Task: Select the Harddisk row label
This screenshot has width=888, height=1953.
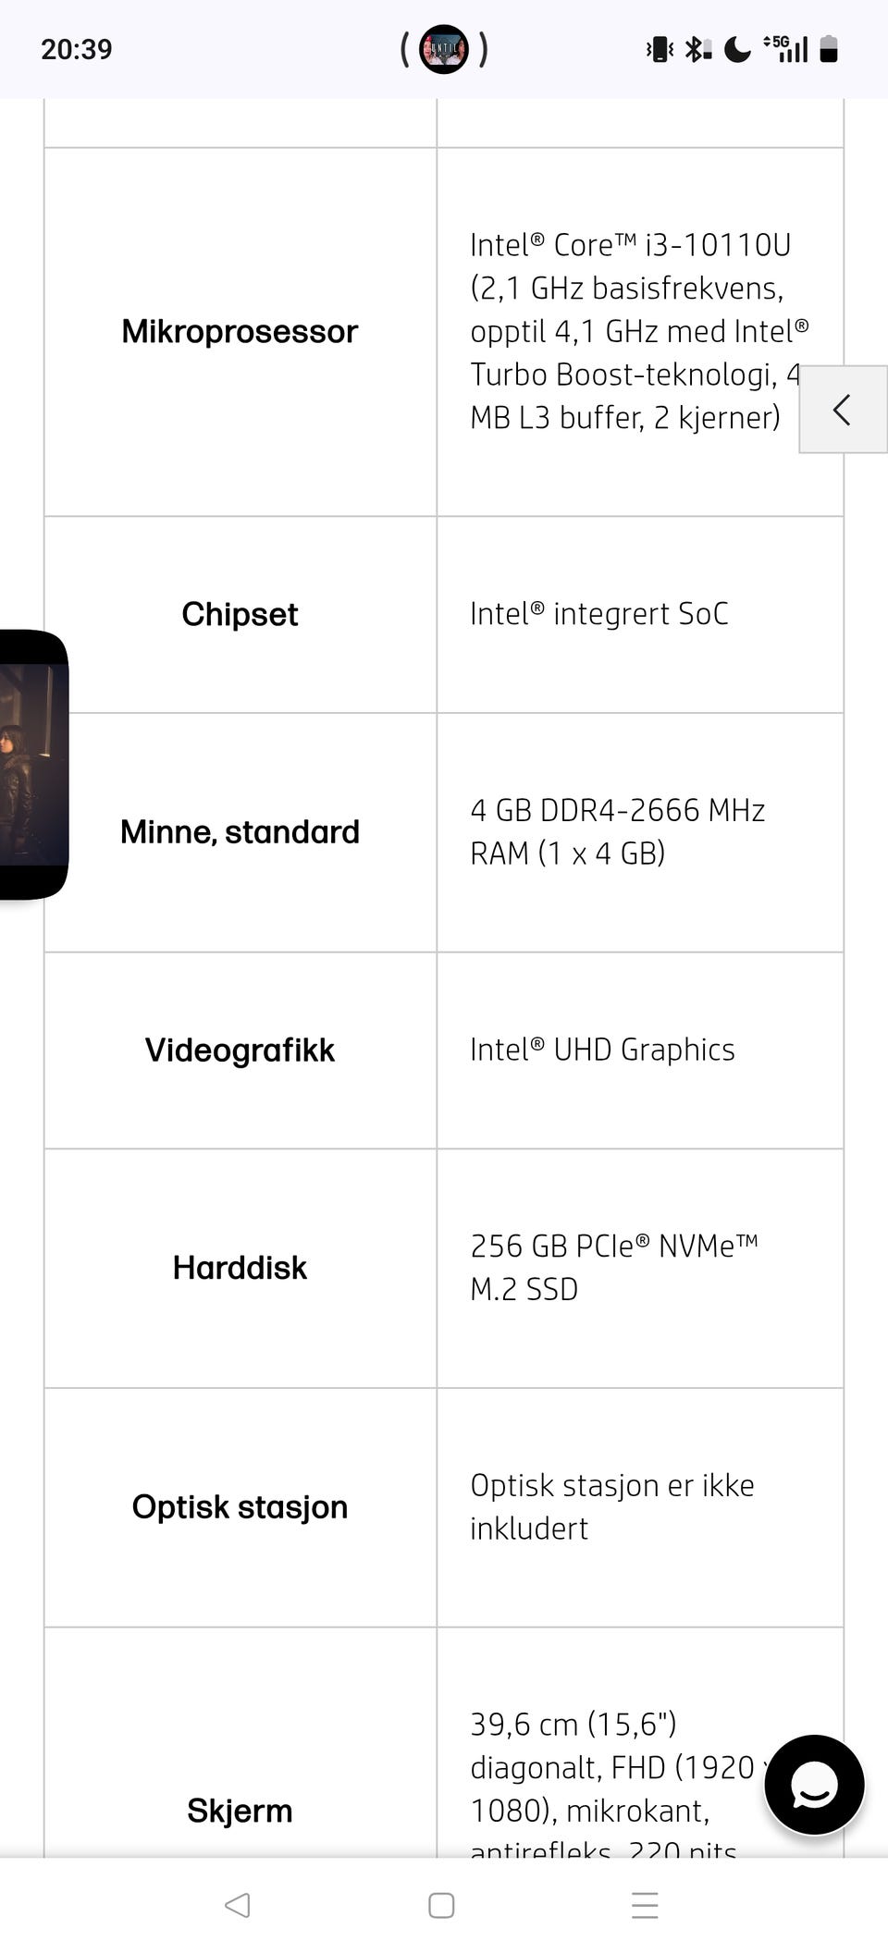Action: pyautogui.click(x=240, y=1267)
